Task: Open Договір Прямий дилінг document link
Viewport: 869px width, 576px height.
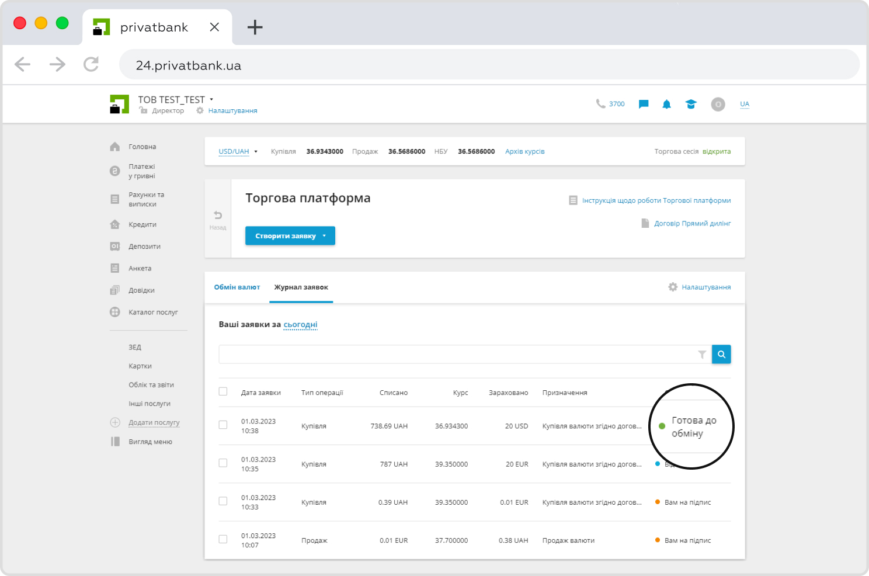Action: [692, 223]
